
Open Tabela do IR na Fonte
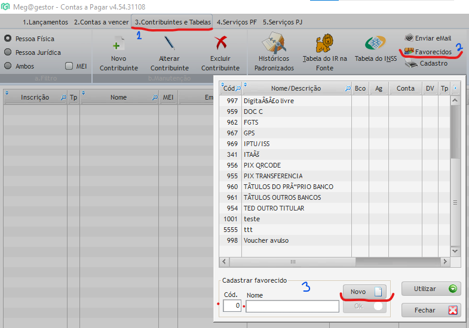coord(325,44)
